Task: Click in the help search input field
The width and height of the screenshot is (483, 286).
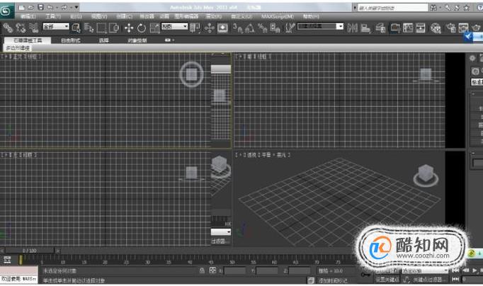Action: pyautogui.click(x=393, y=8)
